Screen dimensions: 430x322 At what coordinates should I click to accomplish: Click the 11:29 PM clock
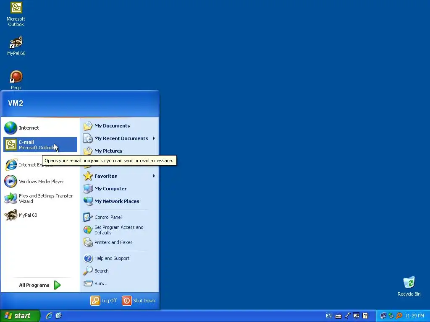(414, 316)
